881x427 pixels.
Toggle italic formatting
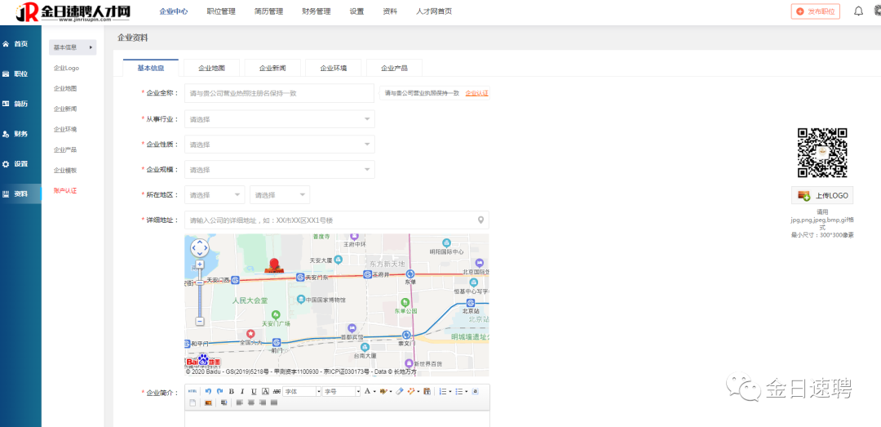click(242, 391)
